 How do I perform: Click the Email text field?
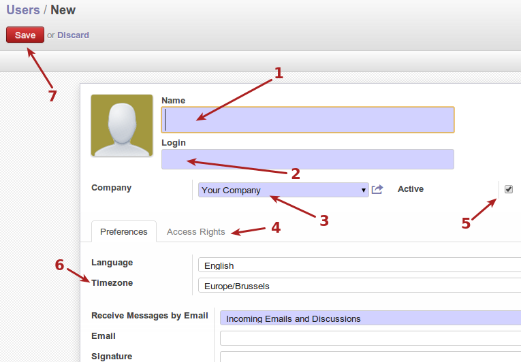click(370, 338)
